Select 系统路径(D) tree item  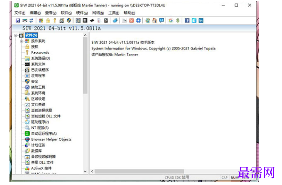pos(41,58)
